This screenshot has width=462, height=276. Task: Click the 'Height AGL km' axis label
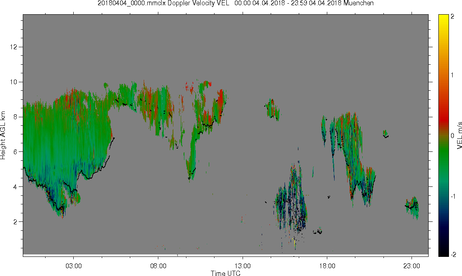click(3, 135)
